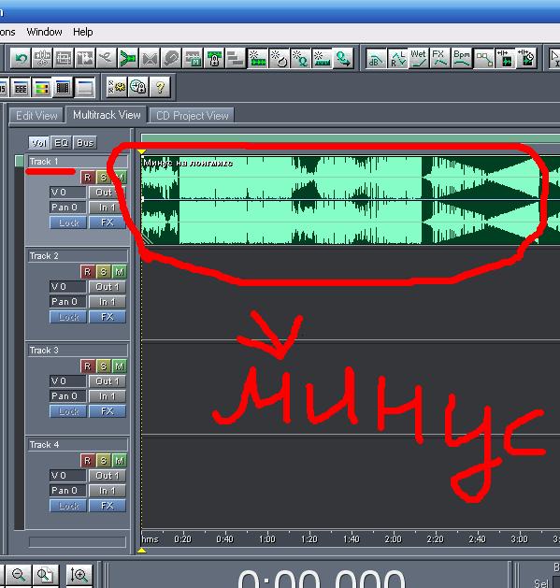Click the dB volume envelope icon
560x588 pixels.
[376, 59]
